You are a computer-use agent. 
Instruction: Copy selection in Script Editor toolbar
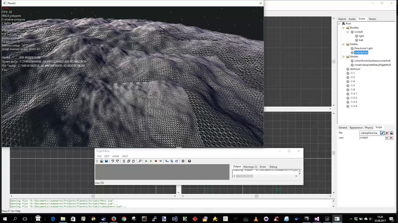point(129,161)
